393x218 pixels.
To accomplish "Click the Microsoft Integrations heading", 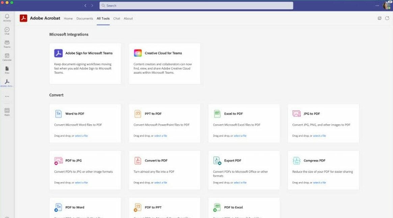I will (69, 34).
